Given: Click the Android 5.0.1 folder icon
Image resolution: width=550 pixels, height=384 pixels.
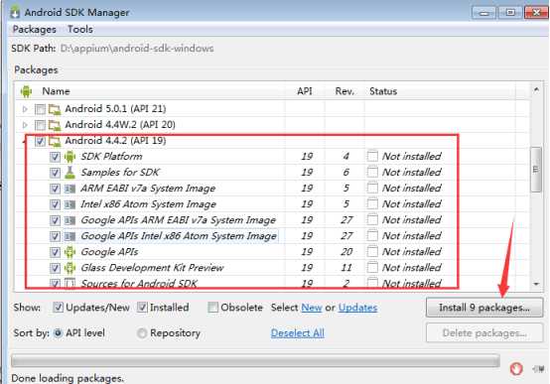Looking at the screenshot, I should 55,109.
